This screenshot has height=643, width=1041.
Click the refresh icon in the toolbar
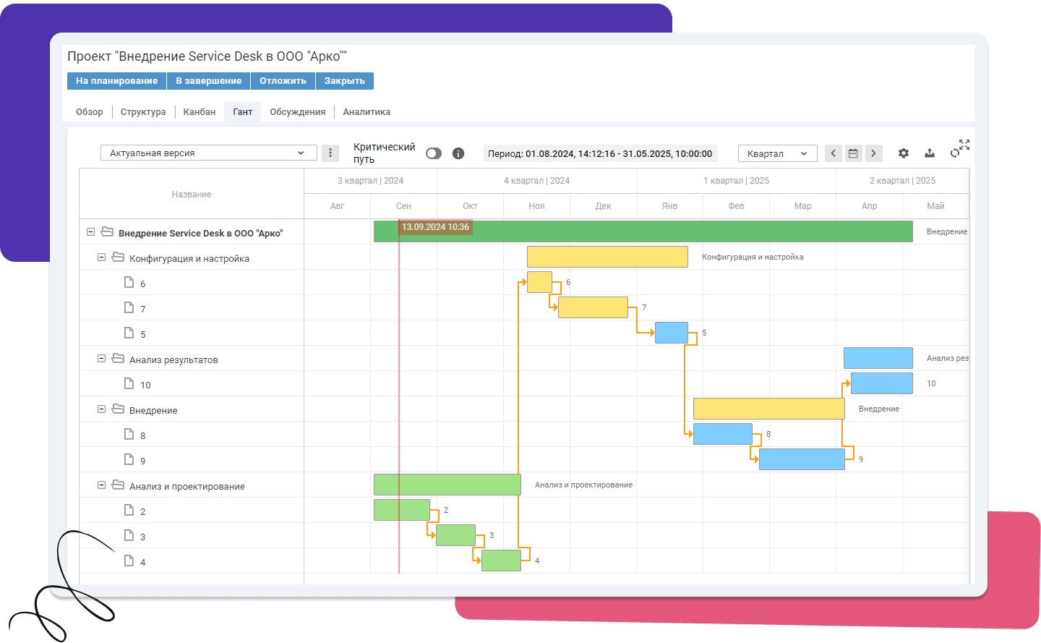pyautogui.click(x=955, y=153)
